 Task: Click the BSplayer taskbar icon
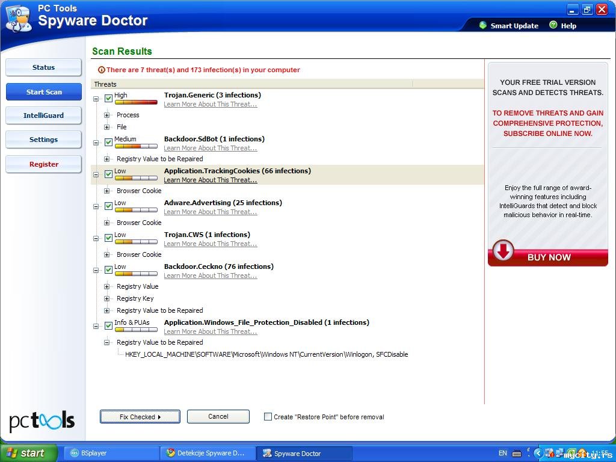point(74,453)
